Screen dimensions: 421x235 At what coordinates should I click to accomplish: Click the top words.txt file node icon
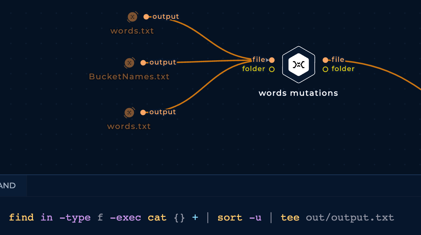[x=132, y=17]
